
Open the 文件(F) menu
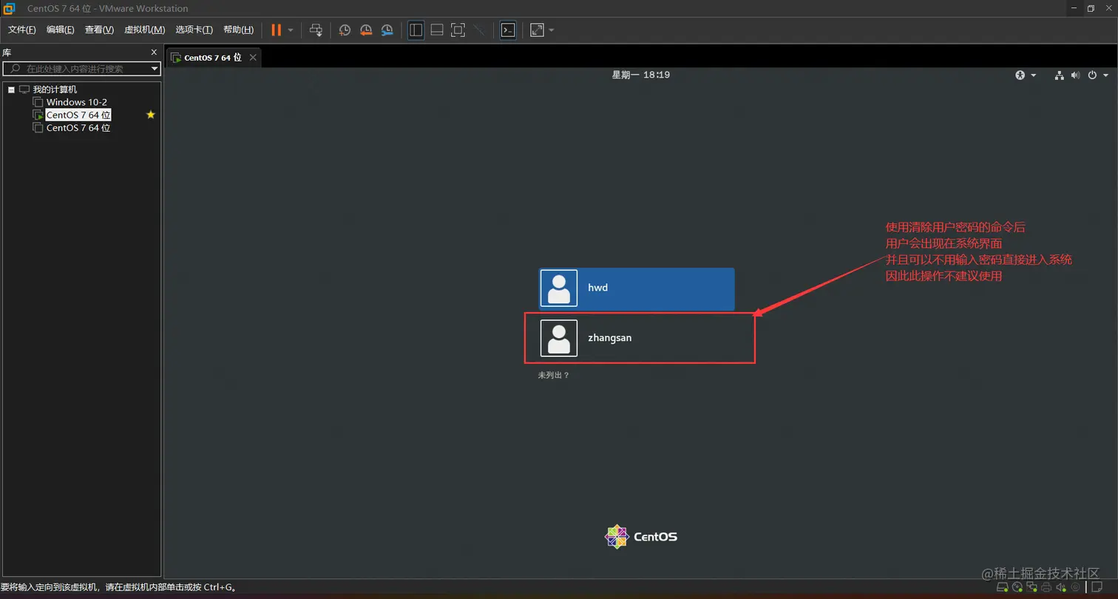pos(22,30)
